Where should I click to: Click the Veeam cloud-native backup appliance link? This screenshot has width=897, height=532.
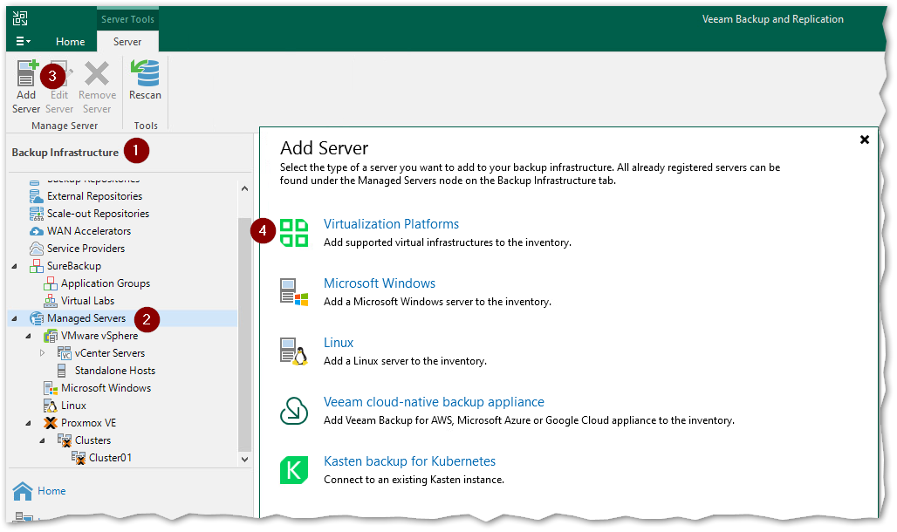point(434,402)
